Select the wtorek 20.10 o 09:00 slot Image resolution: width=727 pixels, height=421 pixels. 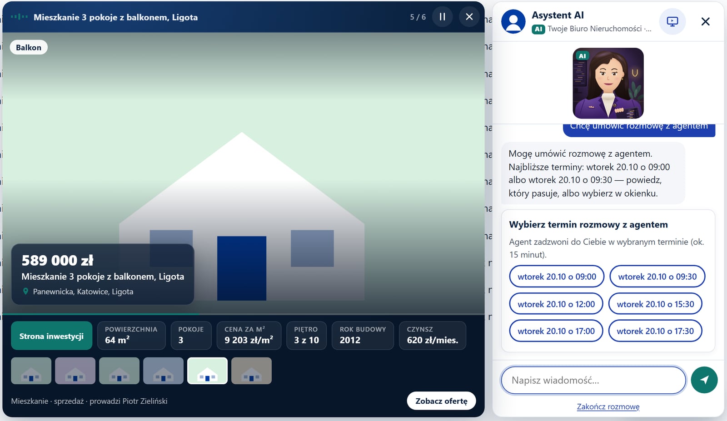[x=557, y=277]
